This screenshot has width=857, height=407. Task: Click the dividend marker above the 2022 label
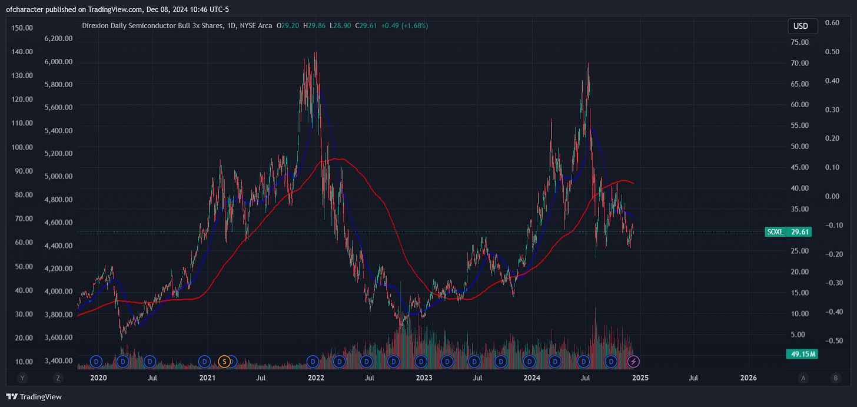click(x=312, y=360)
